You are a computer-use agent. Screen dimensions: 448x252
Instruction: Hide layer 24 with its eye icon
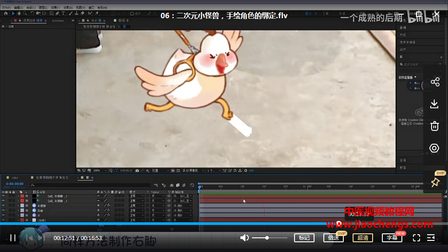3,211
